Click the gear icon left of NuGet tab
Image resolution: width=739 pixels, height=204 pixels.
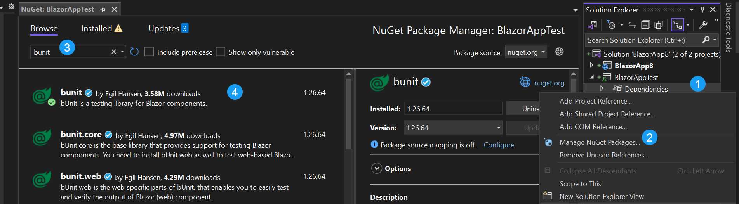[x=11, y=7]
